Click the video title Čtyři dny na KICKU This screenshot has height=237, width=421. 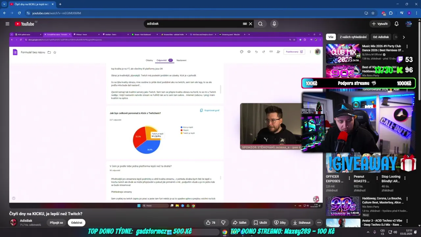(46, 214)
